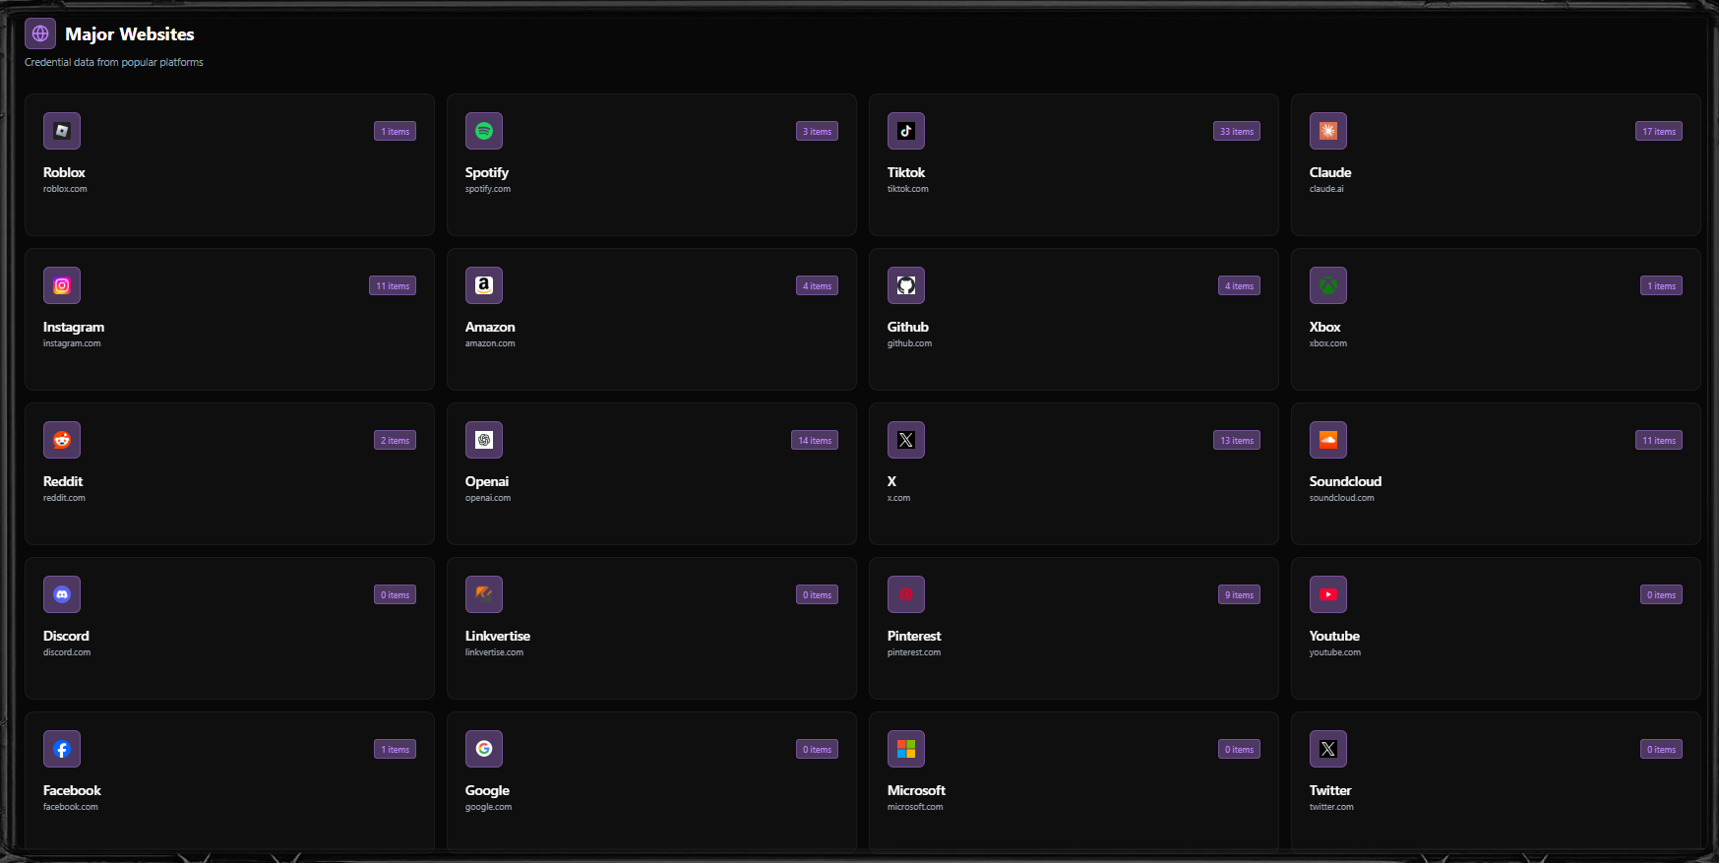Click the "13 items" badge on X card
The height and width of the screenshot is (863, 1719).
[x=1237, y=441]
